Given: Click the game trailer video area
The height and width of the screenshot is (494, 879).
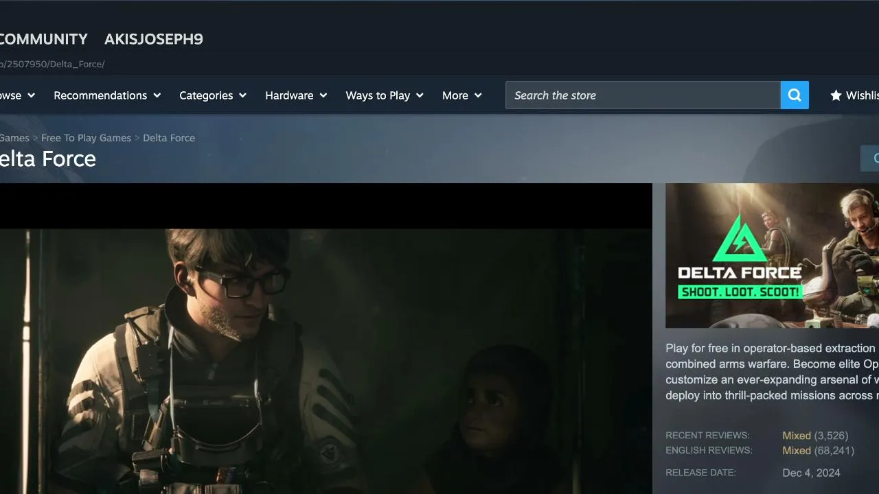Looking at the screenshot, I should 326,338.
